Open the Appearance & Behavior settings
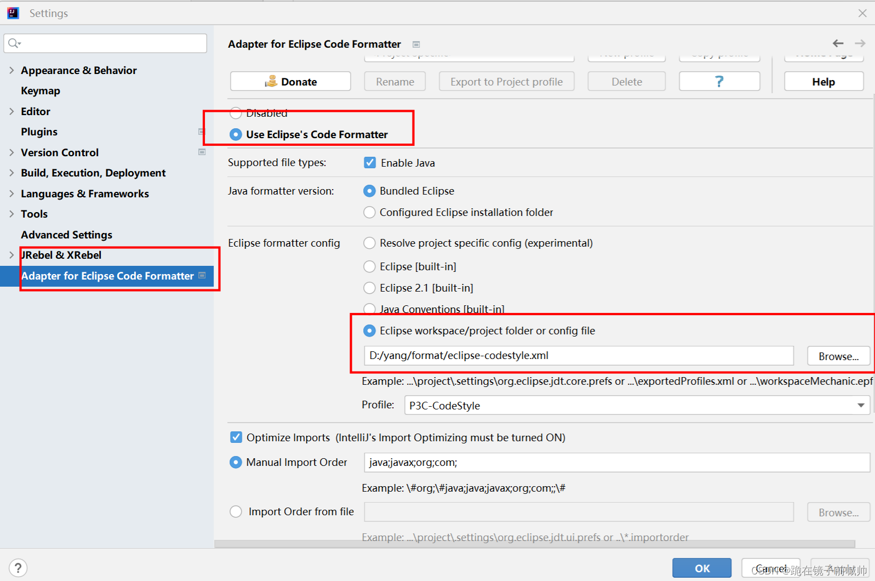 (79, 70)
